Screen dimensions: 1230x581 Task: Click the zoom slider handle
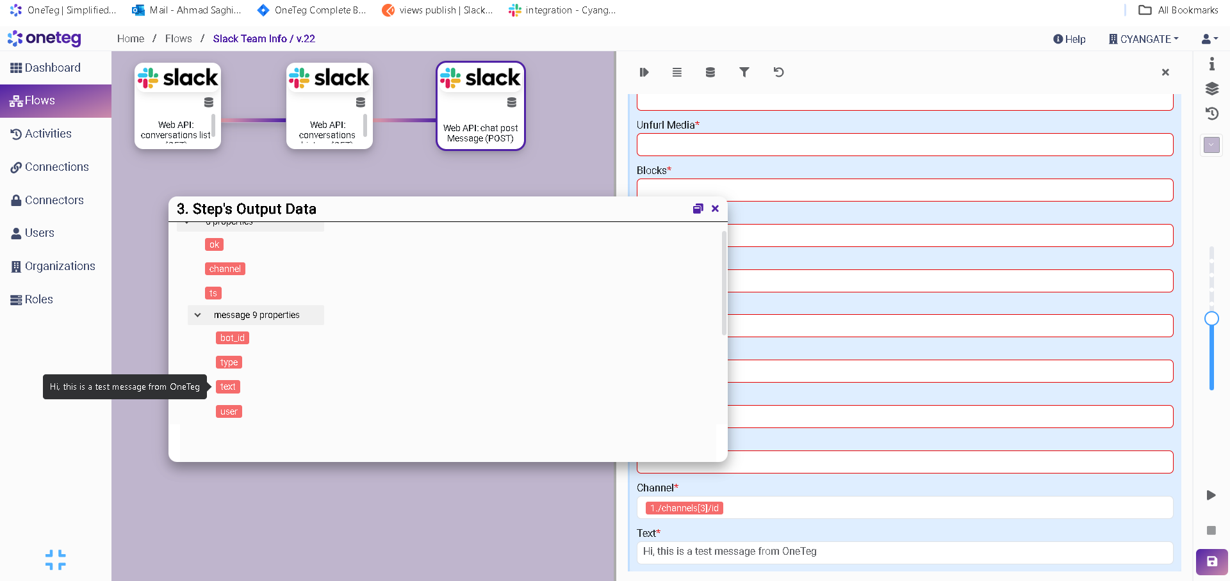tap(1211, 319)
